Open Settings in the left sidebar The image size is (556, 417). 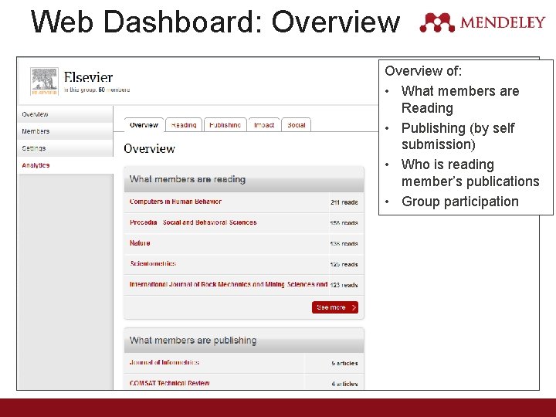[x=66, y=148]
